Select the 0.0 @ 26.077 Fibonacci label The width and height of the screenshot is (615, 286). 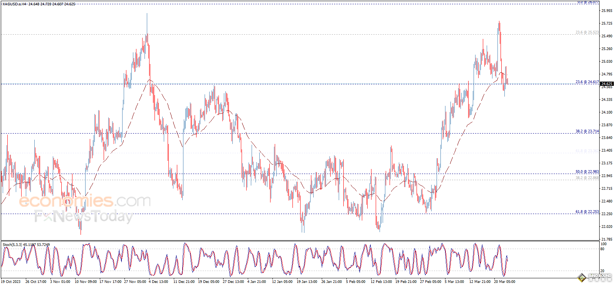point(588,2)
